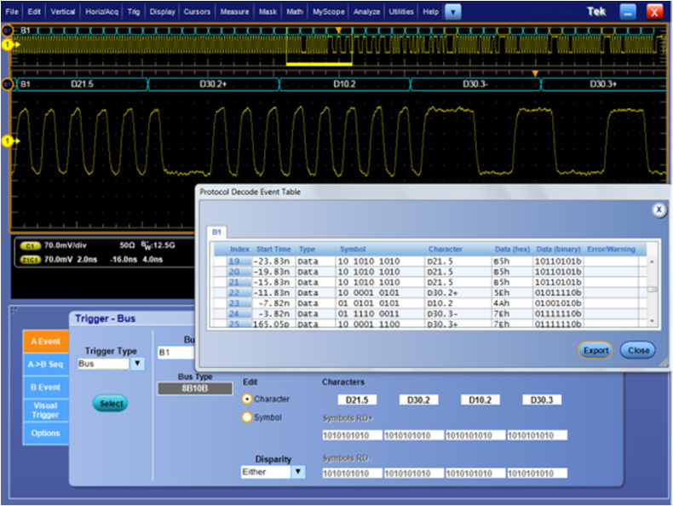The height and width of the screenshot is (506, 673).
Task: Click the Export button
Action: [x=595, y=350]
